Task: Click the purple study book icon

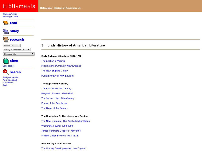Action: pos(6,31)
